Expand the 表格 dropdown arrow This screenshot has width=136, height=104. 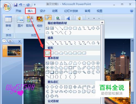[x=8, y=29]
